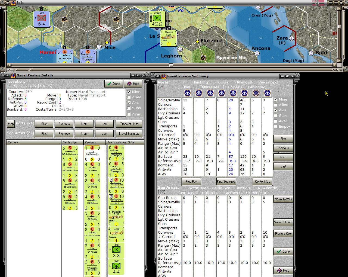Click the Battleships column header in Naval Review Details
348x277 pixels.
[73, 142]
